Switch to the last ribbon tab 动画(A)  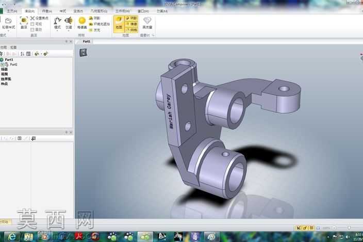tap(162, 11)
